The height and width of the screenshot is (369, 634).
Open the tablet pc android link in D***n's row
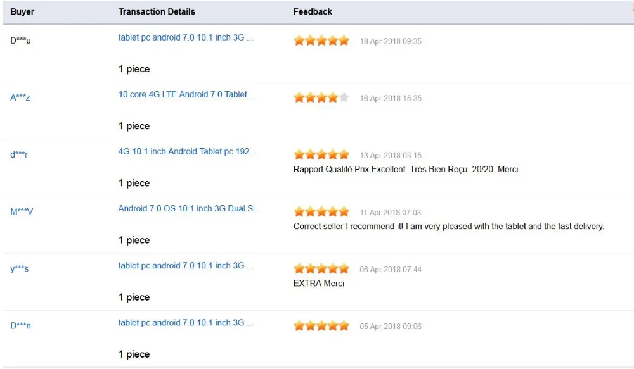click(186, 323)
